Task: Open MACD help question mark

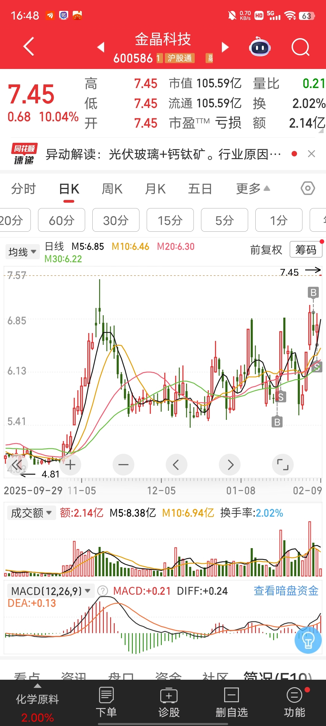Action: [103, 591]
